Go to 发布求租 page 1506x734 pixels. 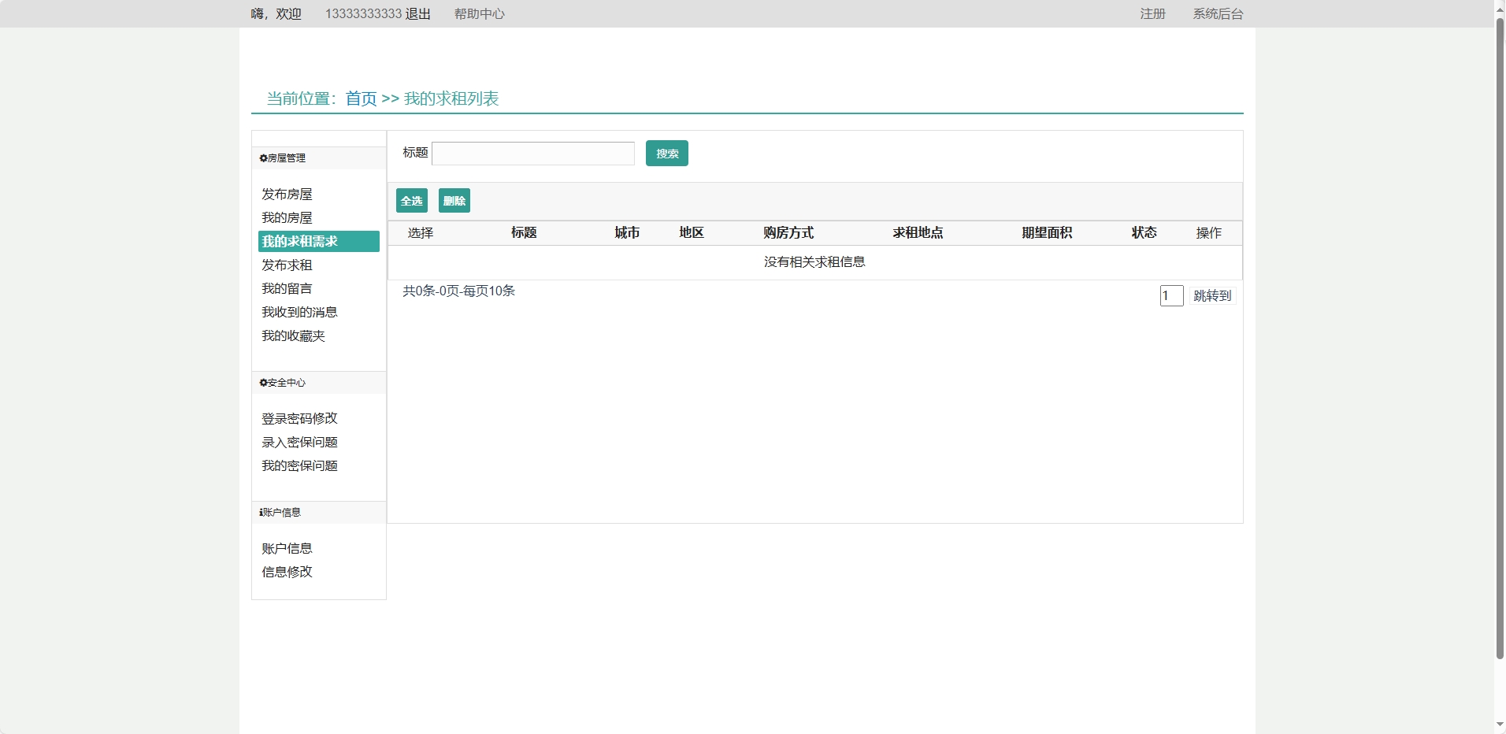[x=287, y=265]
